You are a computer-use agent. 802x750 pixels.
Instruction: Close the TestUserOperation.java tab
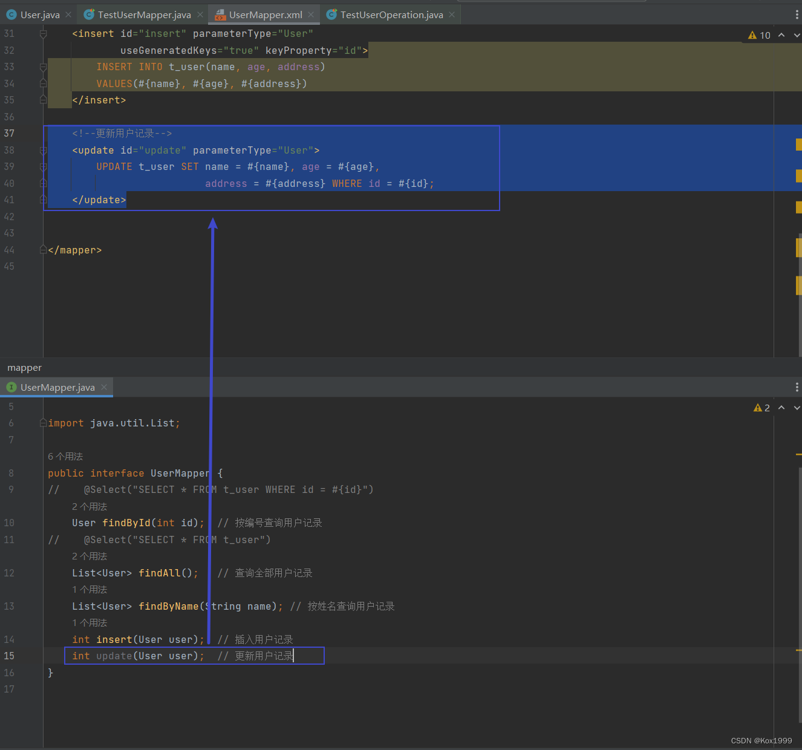tap(452, 15)
